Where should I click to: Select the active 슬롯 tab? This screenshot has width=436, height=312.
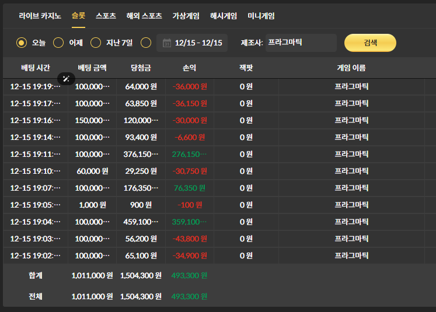[78, 16]
